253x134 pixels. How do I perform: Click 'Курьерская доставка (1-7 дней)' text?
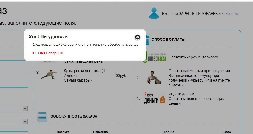tap(85, 73)
